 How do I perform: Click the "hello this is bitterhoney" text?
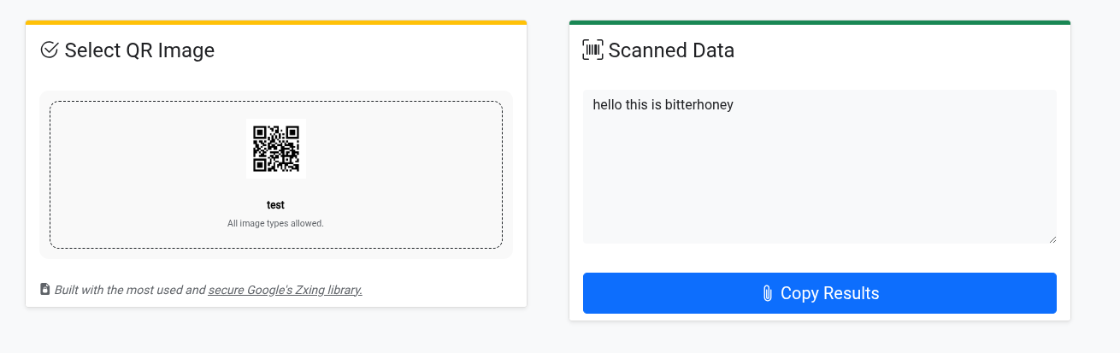[x=663, y=105]
